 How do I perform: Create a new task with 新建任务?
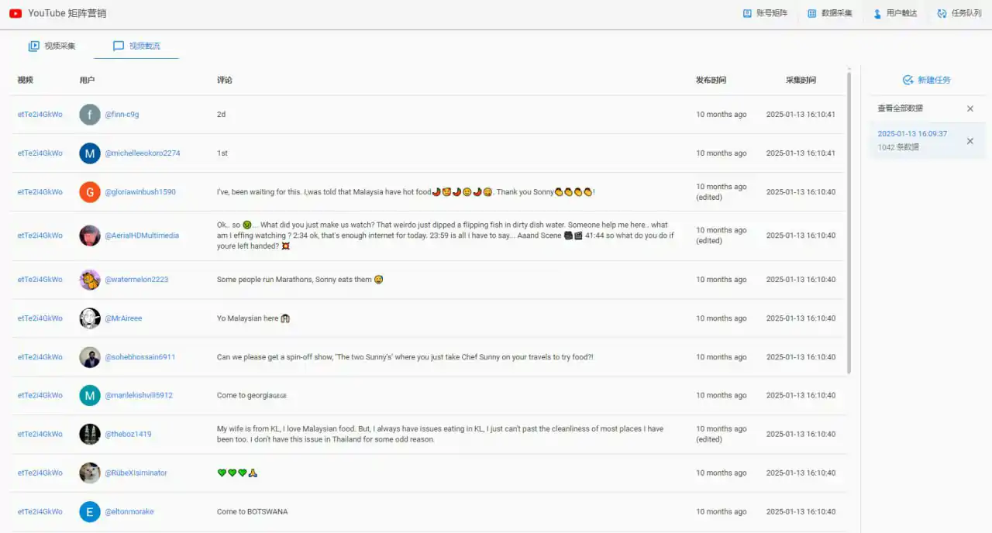click(x=926, y=80)
